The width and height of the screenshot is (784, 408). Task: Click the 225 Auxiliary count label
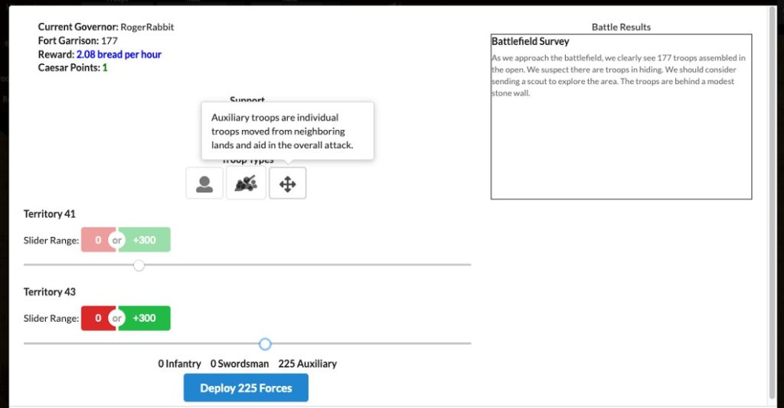click(307, 364)
